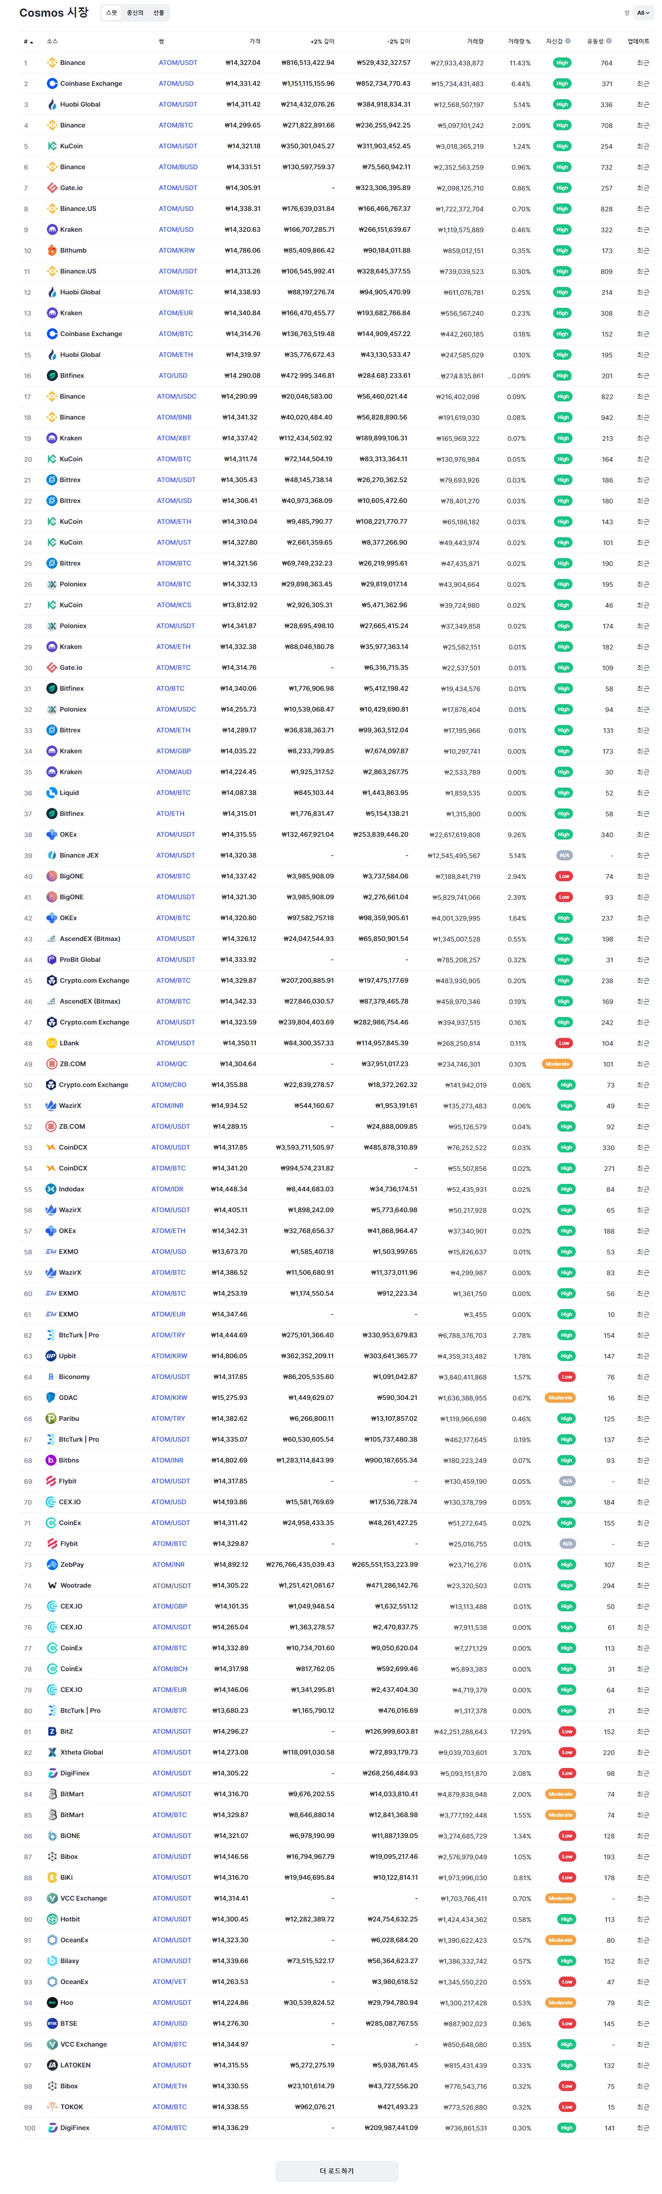Open the Bithumb ATOM/KRW pair link
Viewport: 662px width, 2194px height.
176,250
